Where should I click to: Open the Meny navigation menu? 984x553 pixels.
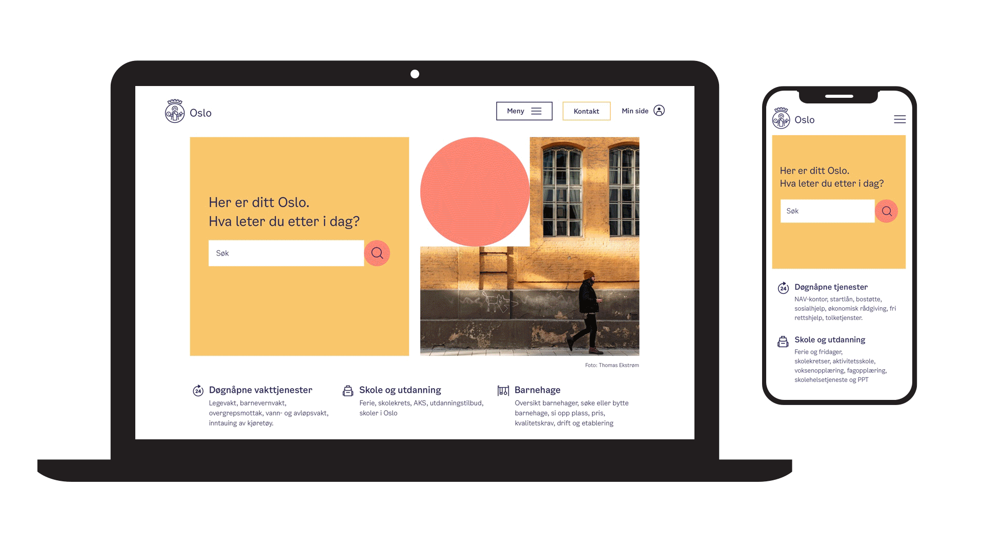pos(524,111)
